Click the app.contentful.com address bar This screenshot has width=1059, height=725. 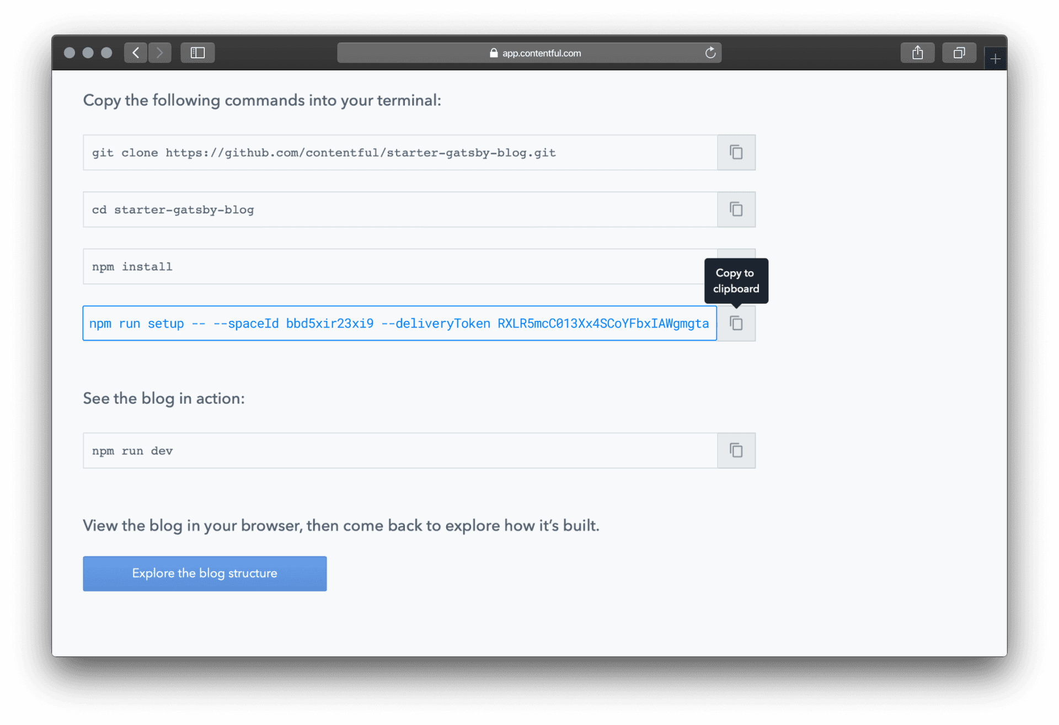pos(541,53)
